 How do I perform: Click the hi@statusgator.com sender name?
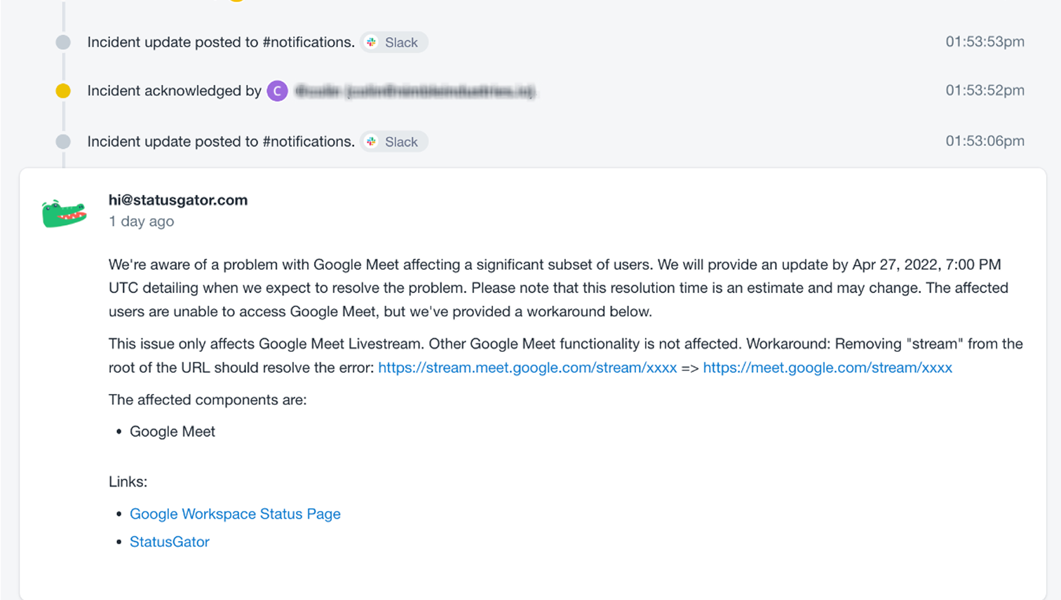click(x=178, y=200)
